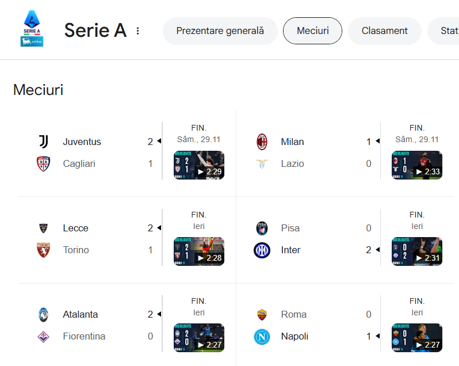
Task: Play Milan vs Lazio highlights video
Action: point(417,165)
